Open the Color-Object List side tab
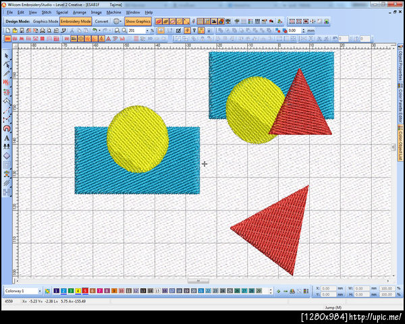Screen dimensions: 405x324 coord(400,143)
